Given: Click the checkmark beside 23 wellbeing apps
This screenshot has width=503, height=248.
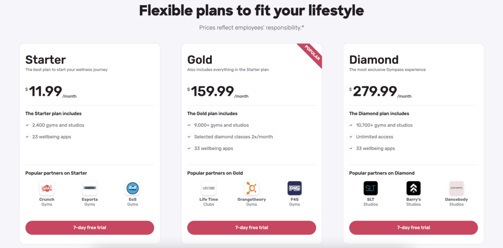Looking at the screenshot, I should (28, 137).
